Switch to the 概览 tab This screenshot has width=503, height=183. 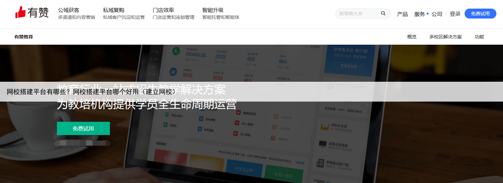point(412,37)
